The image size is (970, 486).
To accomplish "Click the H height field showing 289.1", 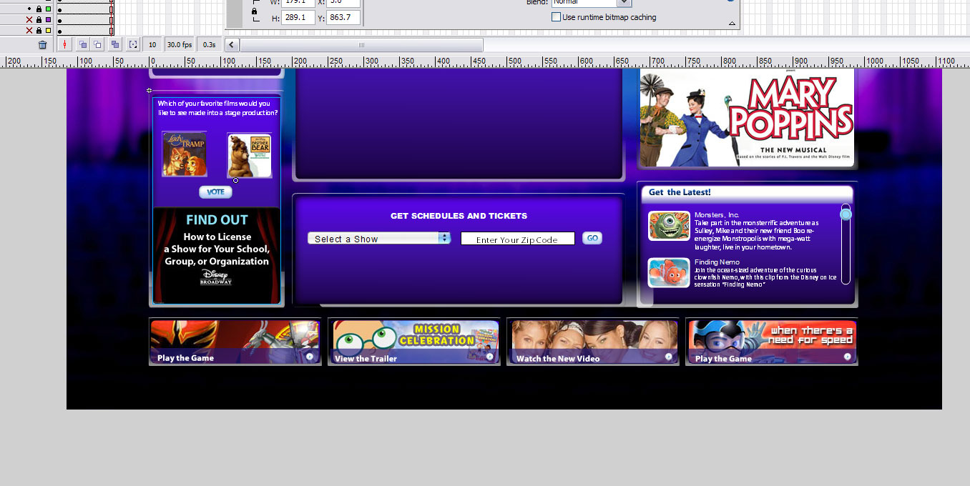I will 298,17.
